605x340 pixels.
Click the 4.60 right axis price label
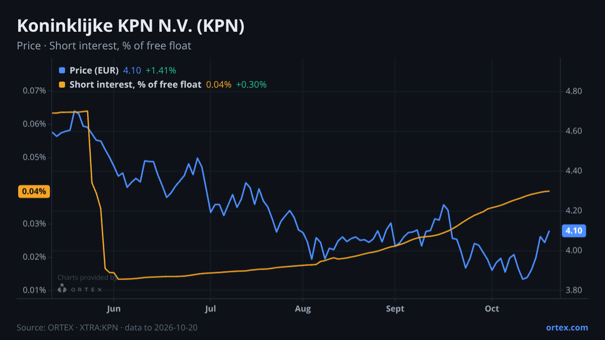click(x=574, y=131)
